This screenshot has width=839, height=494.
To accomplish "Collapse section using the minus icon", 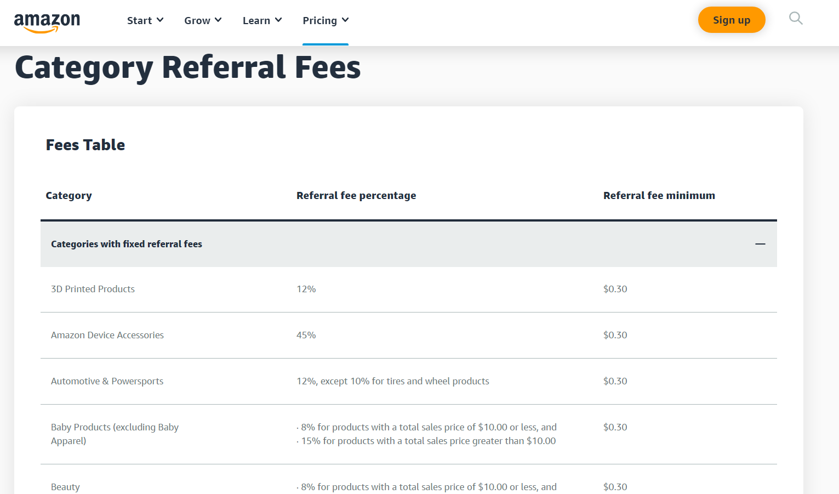I will 760,244.
